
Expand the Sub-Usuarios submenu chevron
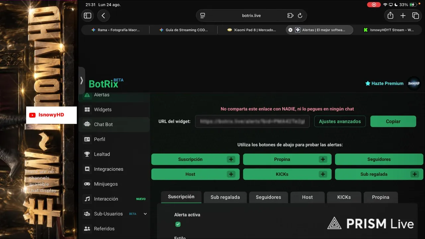[x=145, y=214]
